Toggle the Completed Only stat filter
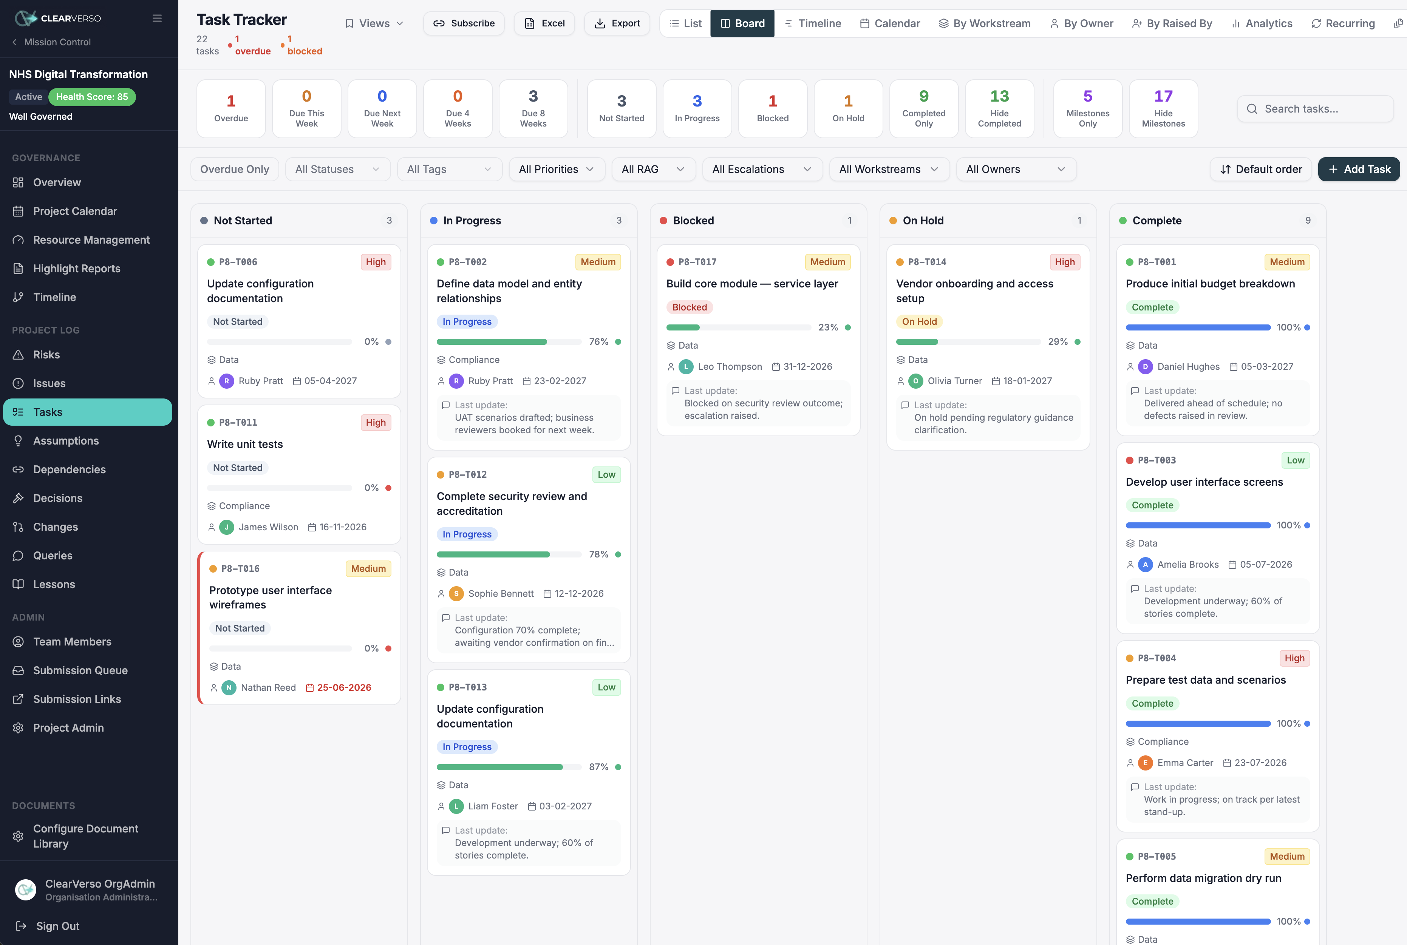 click(x=923, y=108)
